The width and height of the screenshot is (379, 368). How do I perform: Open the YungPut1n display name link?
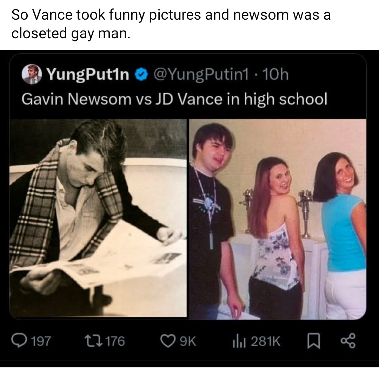[x=87, y=75]
